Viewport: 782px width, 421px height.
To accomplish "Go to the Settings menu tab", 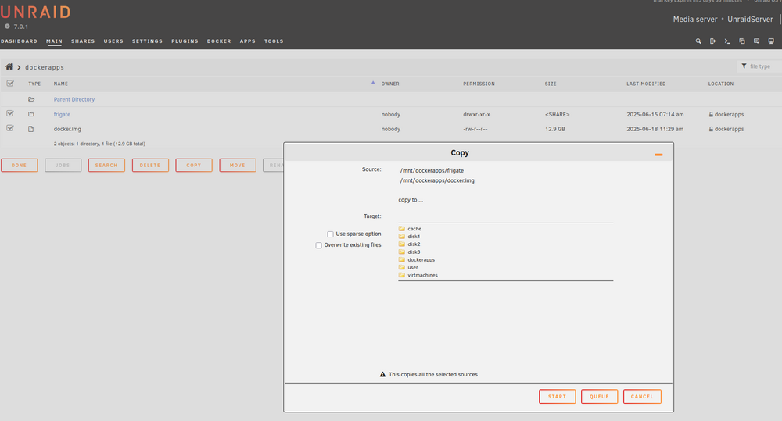I will pos(147,41).
